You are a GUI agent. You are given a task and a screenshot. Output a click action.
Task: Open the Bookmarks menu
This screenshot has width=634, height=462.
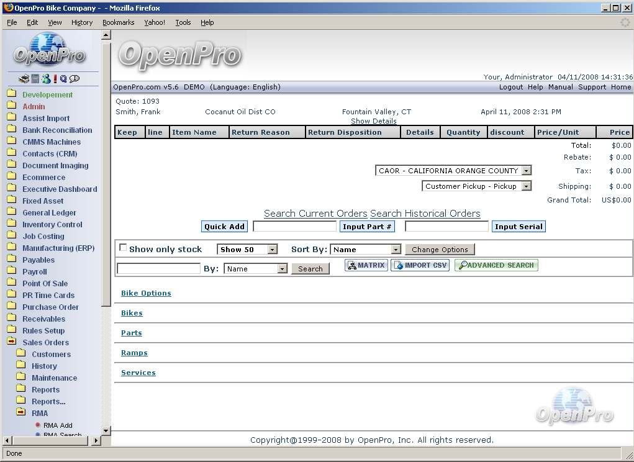pyautogui.click(x=118, y=22)
